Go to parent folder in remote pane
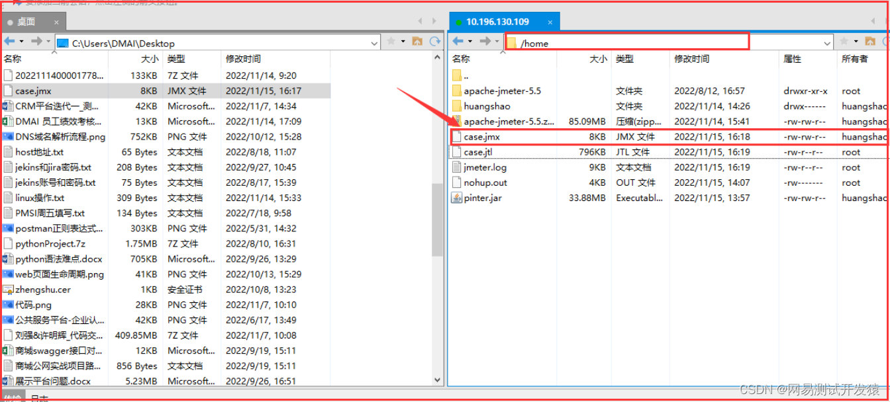This screenshot has width=890, height=402. pyautogui.click(x=870, y=42)
